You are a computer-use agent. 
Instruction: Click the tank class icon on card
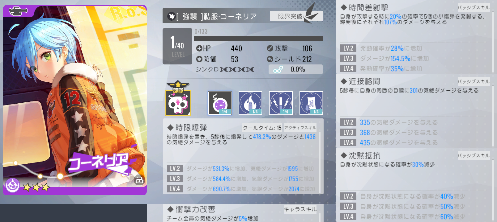[18, 11]
